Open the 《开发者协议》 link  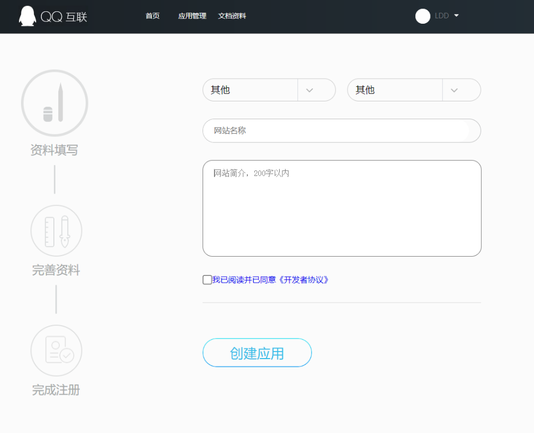(303, 280)
